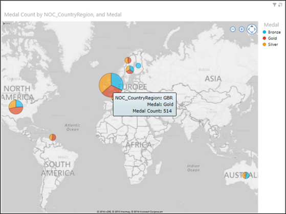Click the up arrow on the pan control
The width and height of the screenshot is (286, 214).
[252, 26]
